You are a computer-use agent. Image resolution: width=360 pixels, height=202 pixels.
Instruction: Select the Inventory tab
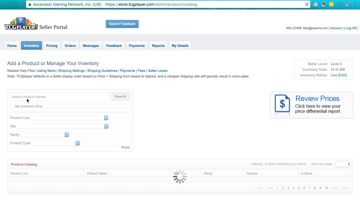(31, 46)
